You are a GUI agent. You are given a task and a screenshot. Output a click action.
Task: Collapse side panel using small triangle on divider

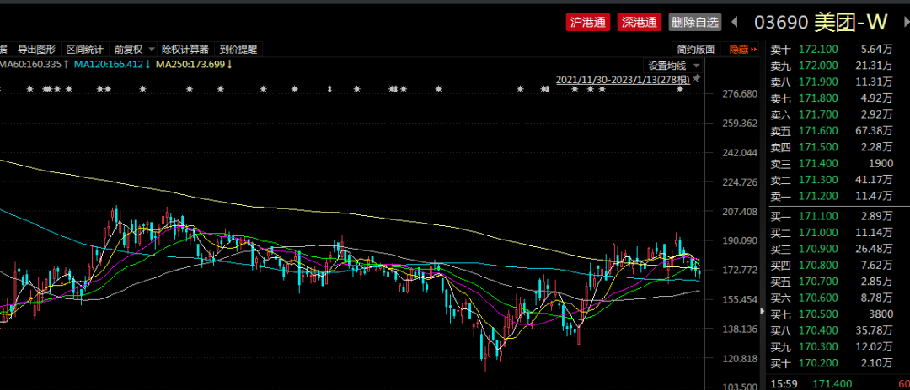(763, 311)
